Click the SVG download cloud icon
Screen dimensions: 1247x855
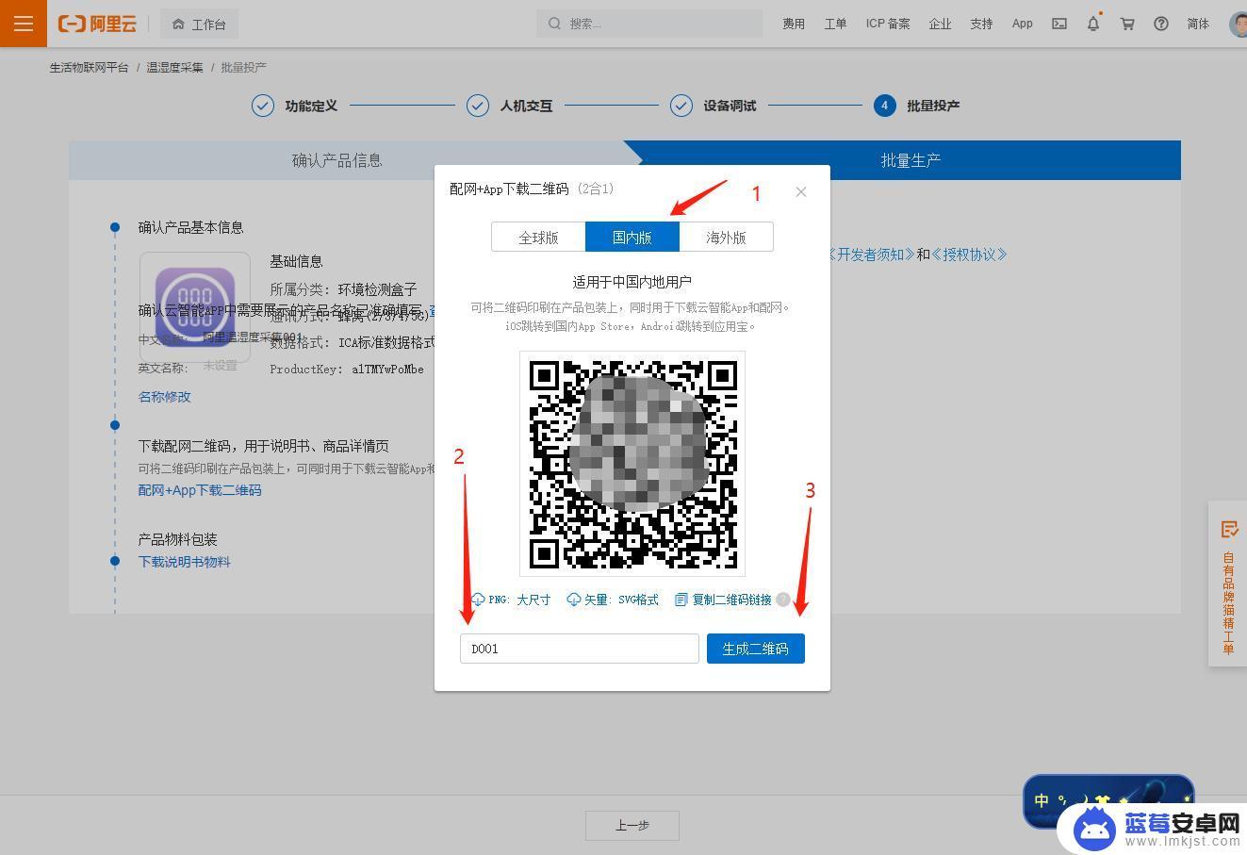(x=574, y=600)
